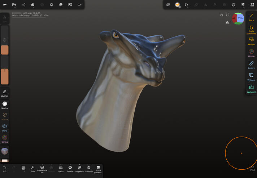
Task: Toggle Solo mode
Action: (33, 169)
